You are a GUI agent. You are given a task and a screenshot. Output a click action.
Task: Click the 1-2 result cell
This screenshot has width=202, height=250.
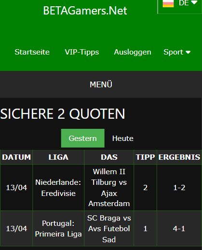pos(179,188)
